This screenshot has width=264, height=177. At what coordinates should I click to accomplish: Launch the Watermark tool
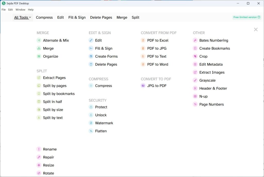click(104, 123)
